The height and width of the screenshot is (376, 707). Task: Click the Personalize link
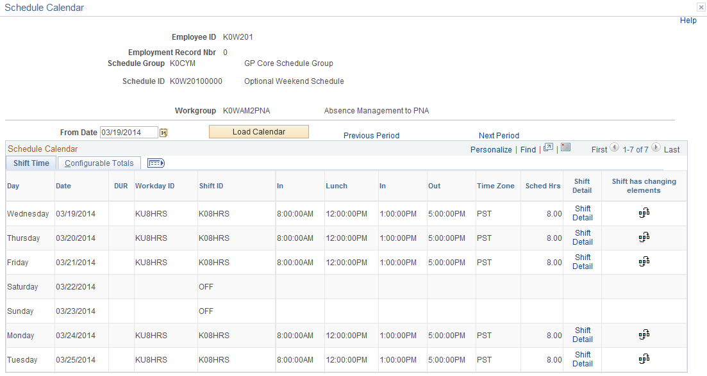coord(491,150)
